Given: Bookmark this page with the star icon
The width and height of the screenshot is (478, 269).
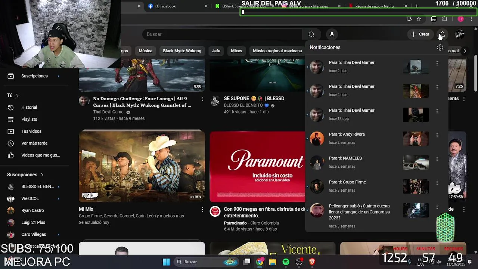Looking at the screenshot, I should click(x=419, y=19).
